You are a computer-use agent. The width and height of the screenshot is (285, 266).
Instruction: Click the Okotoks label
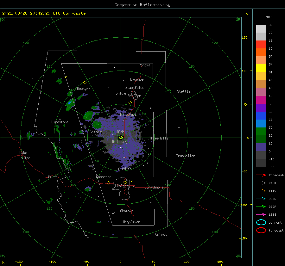pyautogui.click(x=127, y=211)
